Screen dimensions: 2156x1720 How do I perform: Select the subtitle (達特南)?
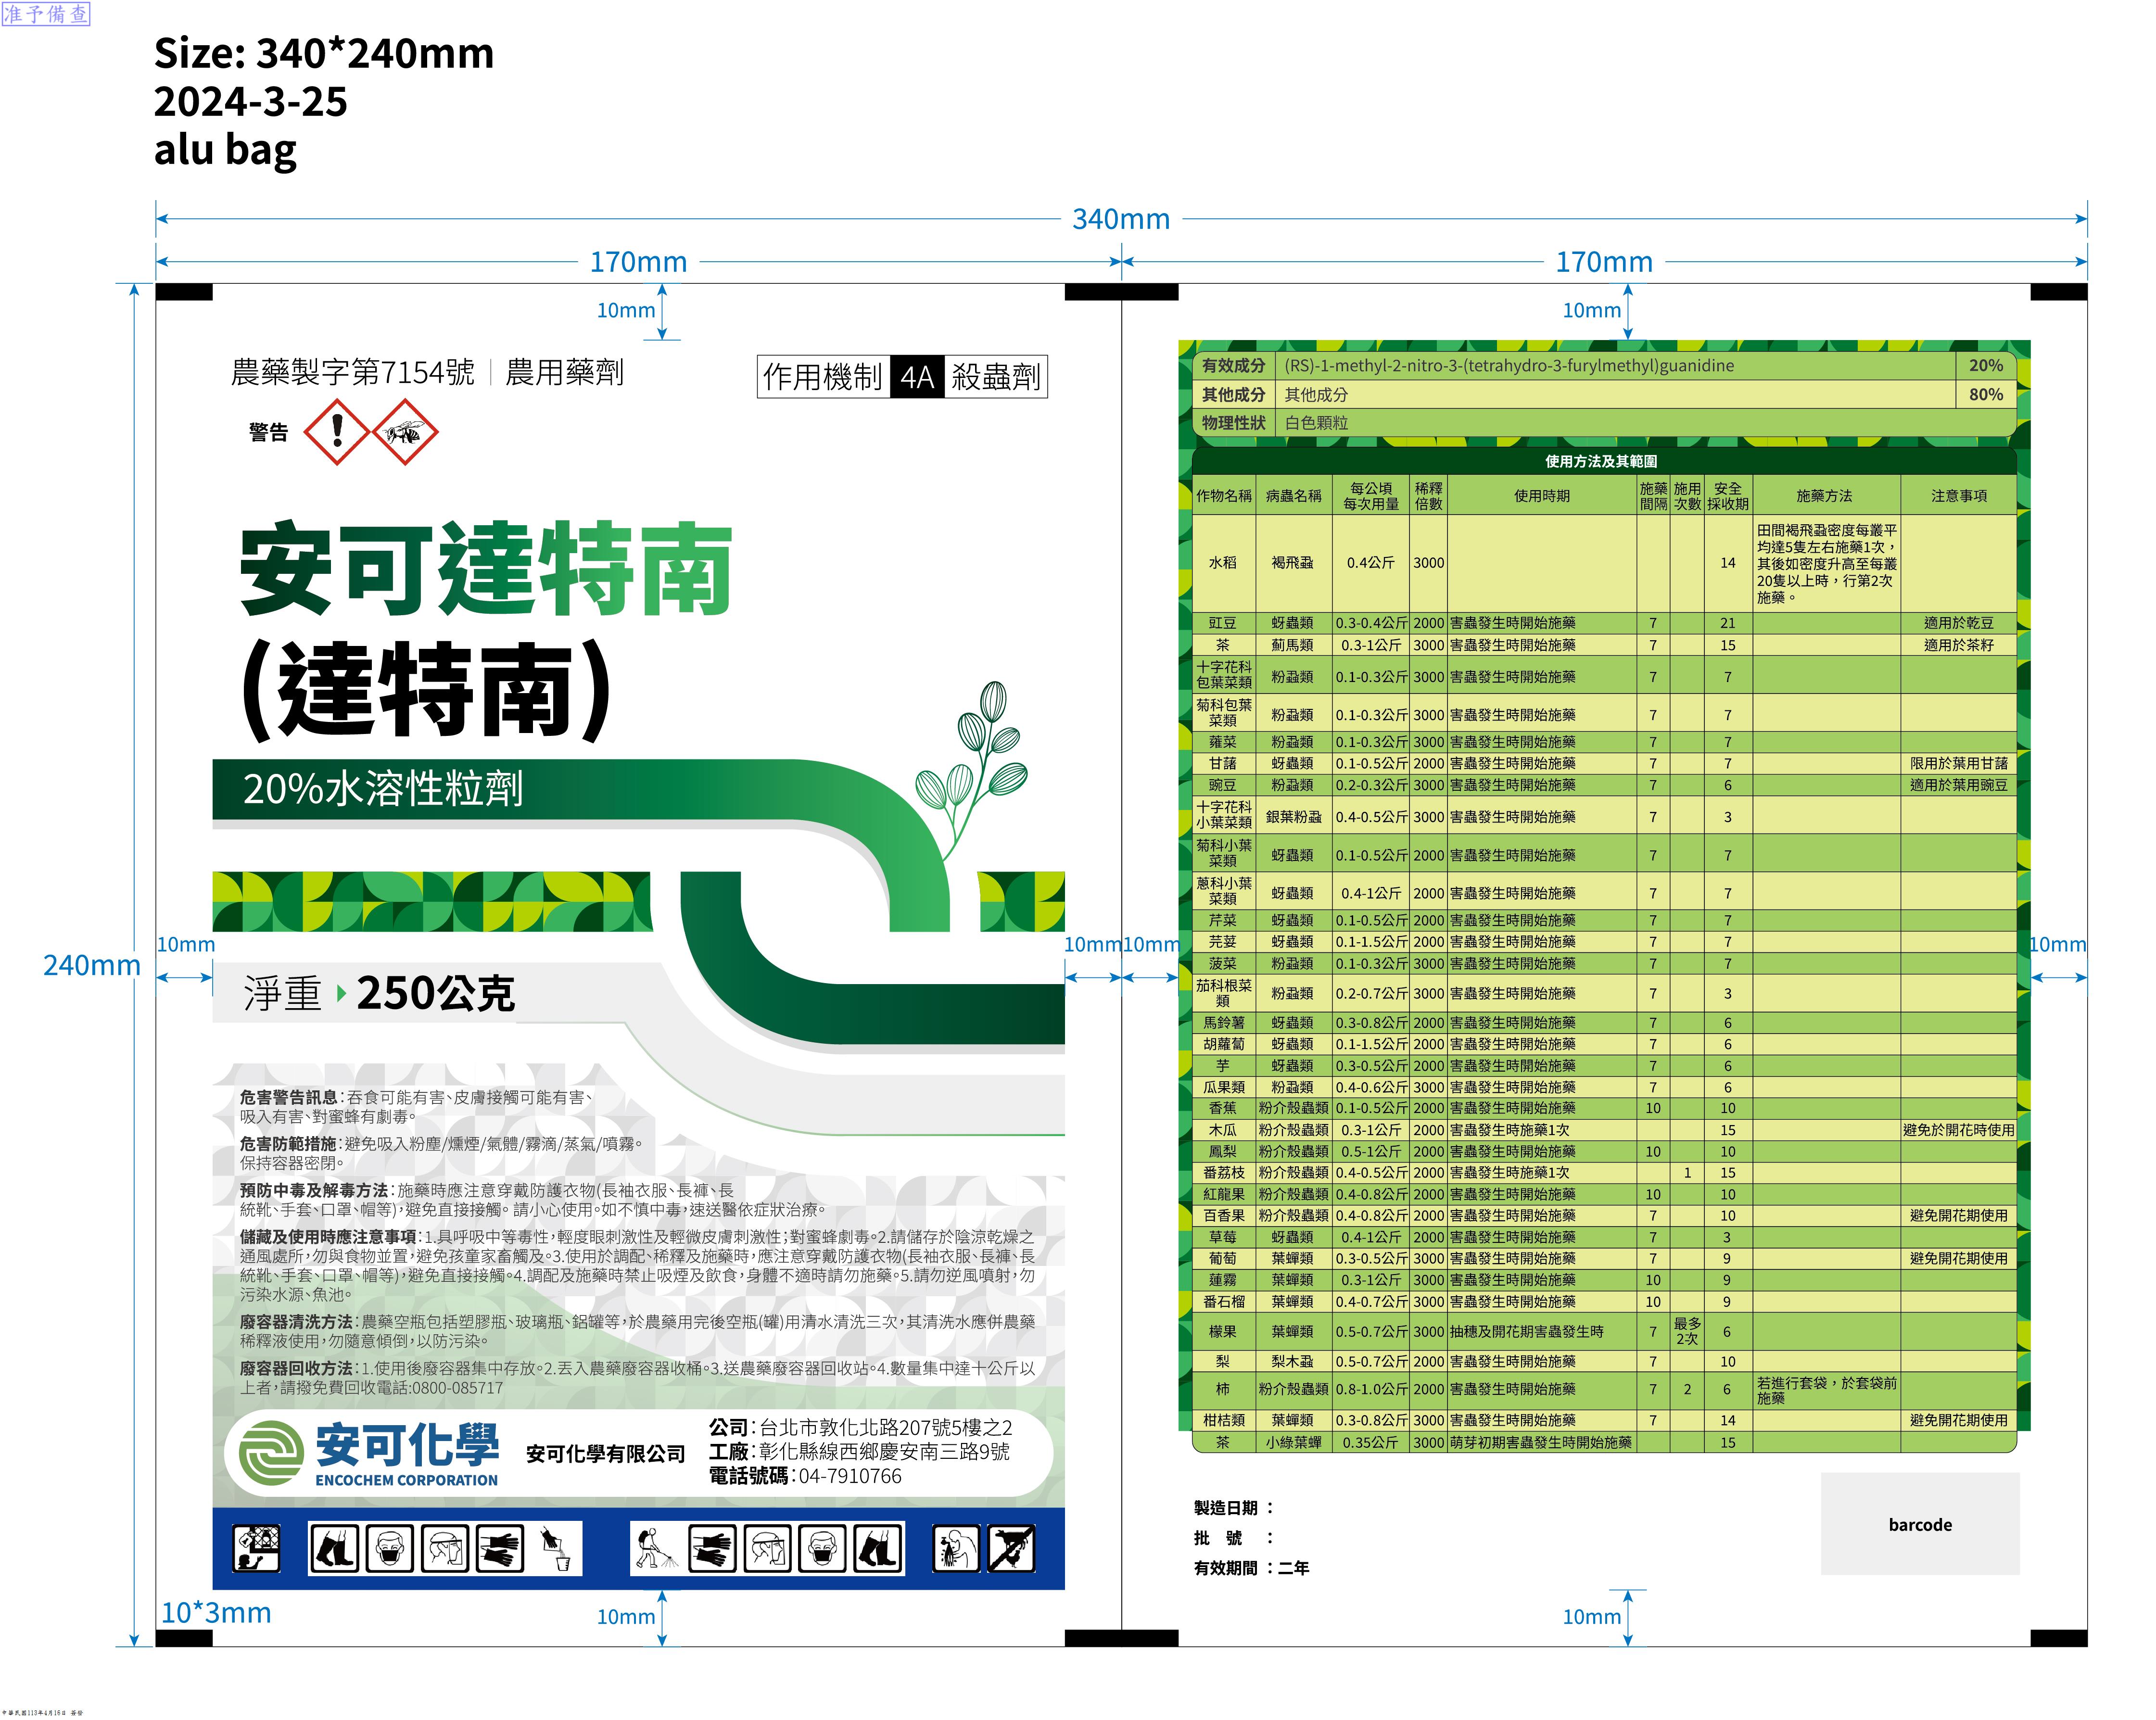(427, 690)
